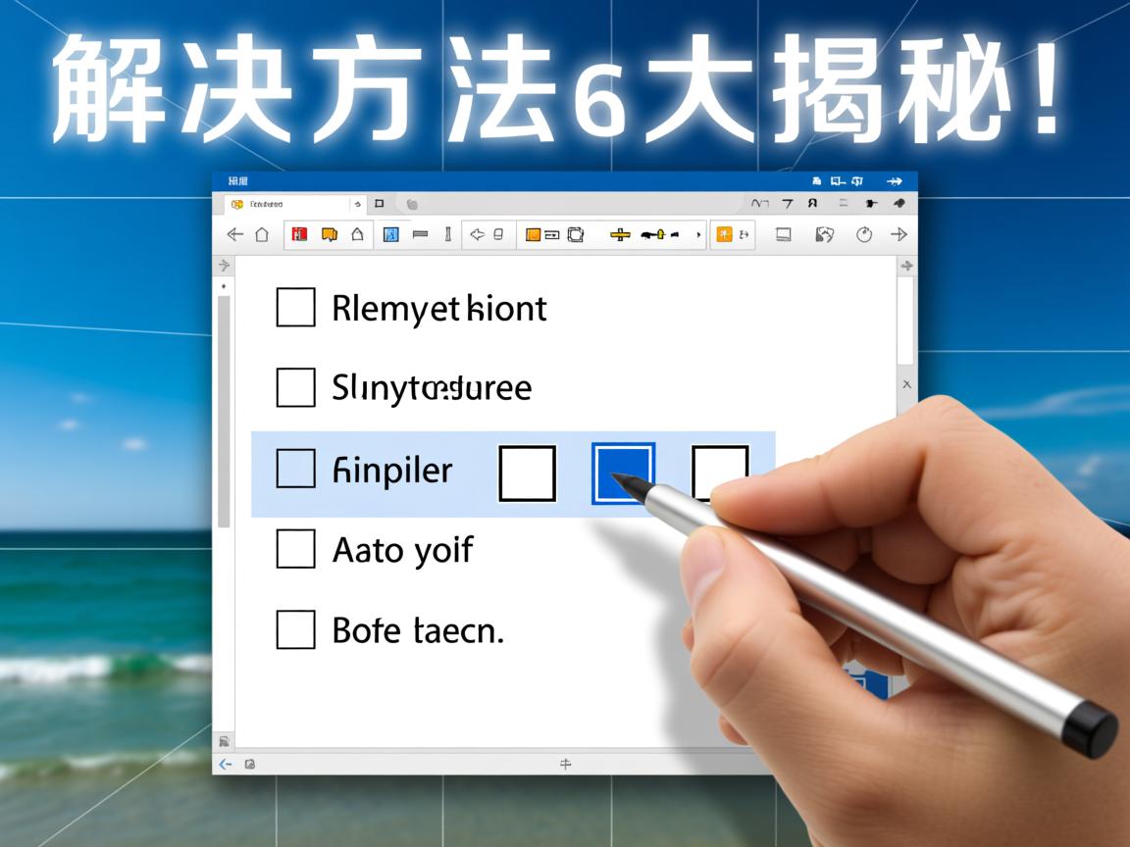
Task: Check the 'Rlemyet kiont' checkbox
Action: [295, 308]
